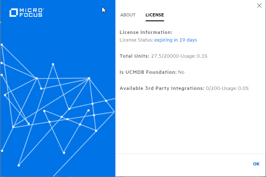Image resolution: width=266 pixels, height=177 pixels.
Task: Click the "Is UCMDB Foundation:" label
Action: tap(147, 72)
